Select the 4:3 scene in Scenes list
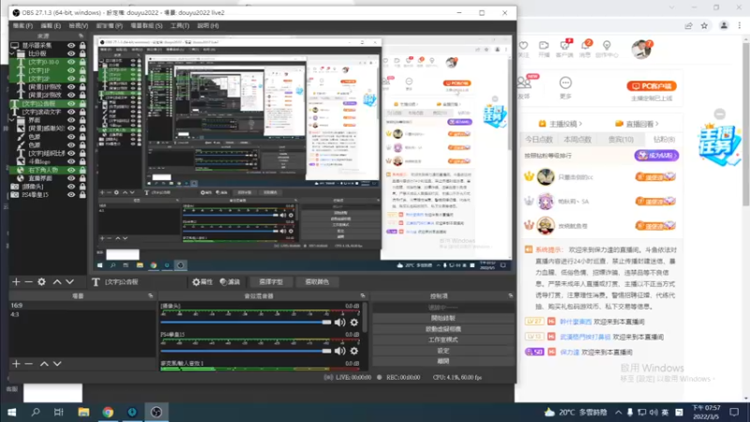Screen dimensions: 750x422 coord(82,314)
